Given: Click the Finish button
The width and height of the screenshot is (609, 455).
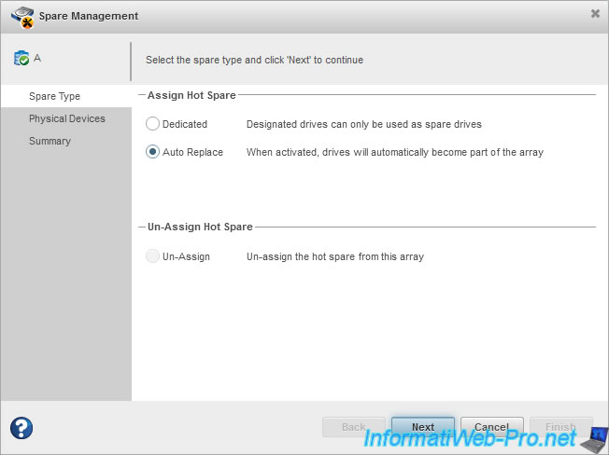Looking at the screenshot, I should point(561,427).
